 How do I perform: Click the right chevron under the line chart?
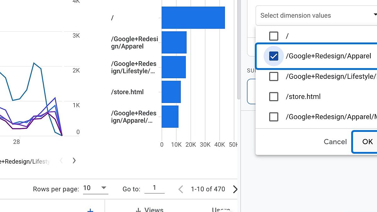tap(74, 161)
